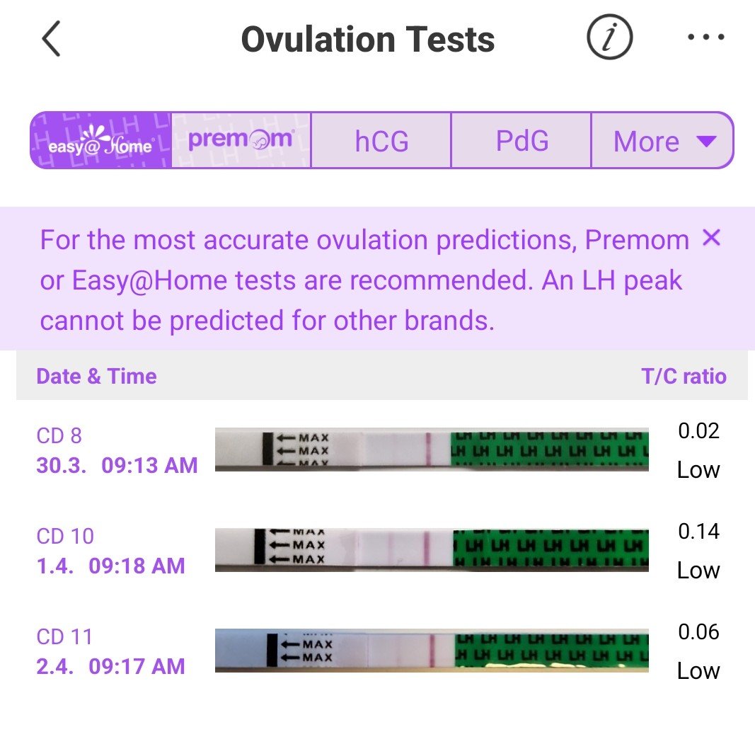Tap the 0.14 T/C ratio value
Image resolution: width=755 pixels, height=732 pixels.
698,532
